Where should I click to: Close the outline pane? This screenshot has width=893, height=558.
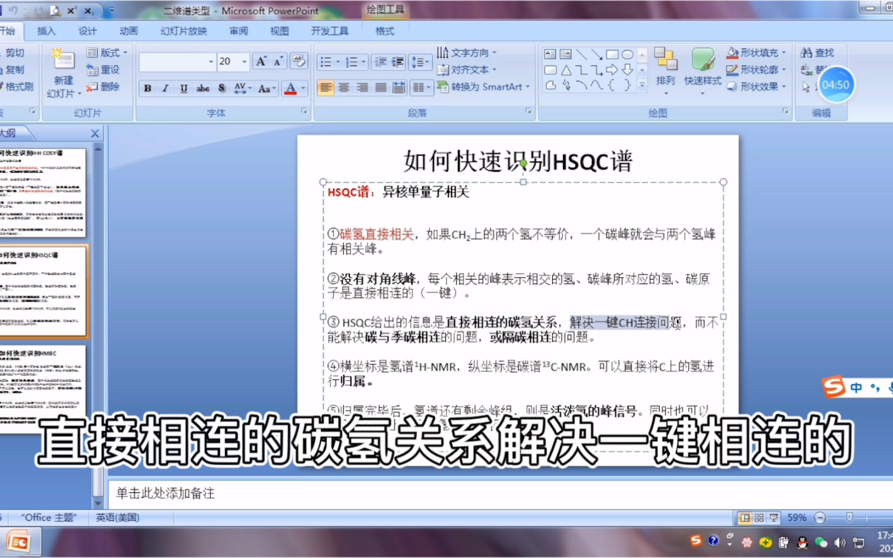coord(95,133)
